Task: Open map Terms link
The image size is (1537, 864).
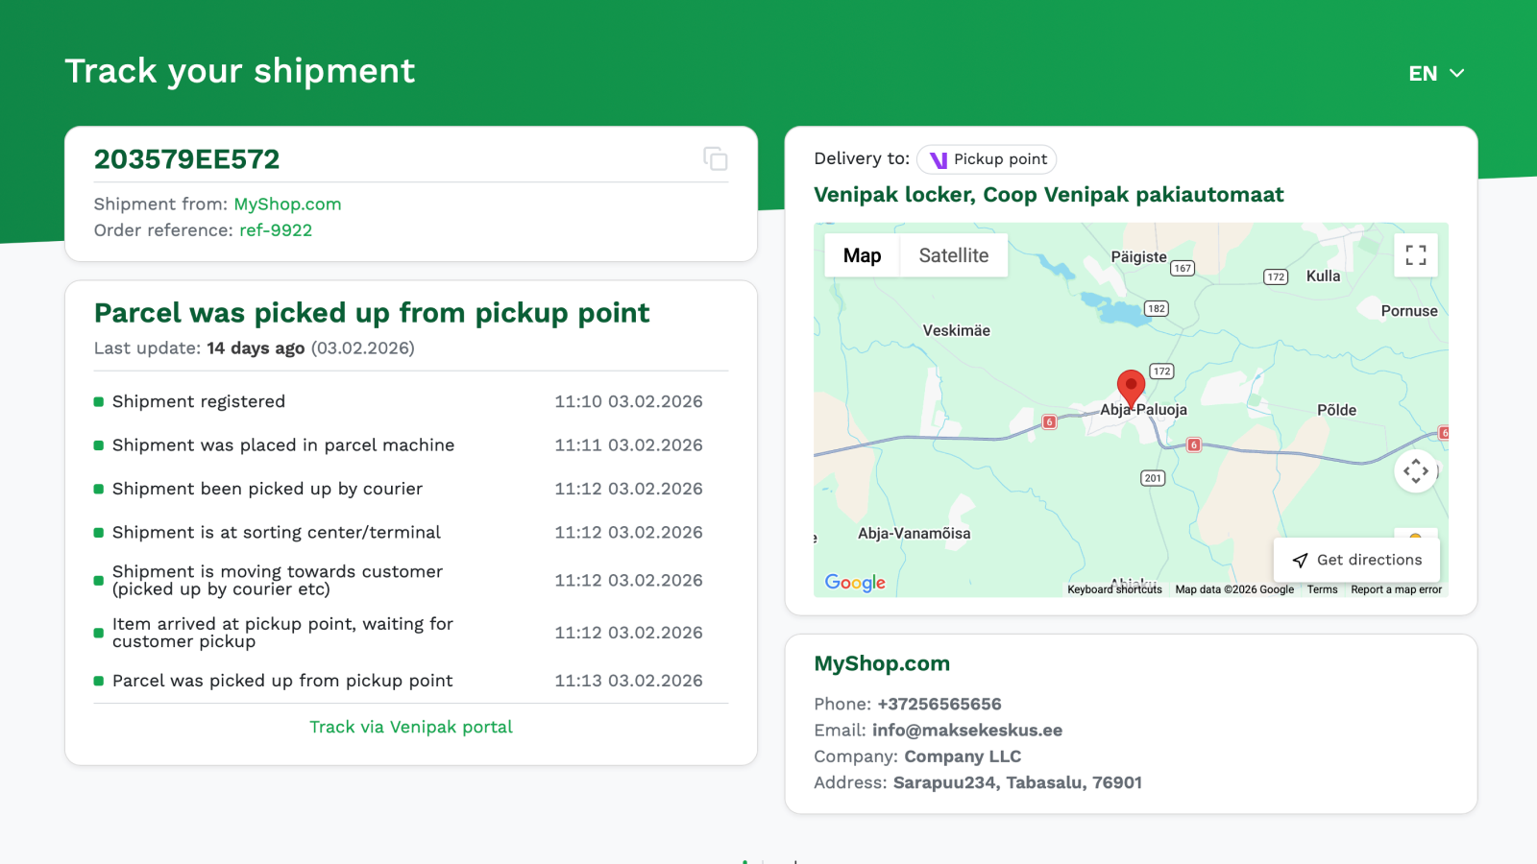Action: [1322, 589]
